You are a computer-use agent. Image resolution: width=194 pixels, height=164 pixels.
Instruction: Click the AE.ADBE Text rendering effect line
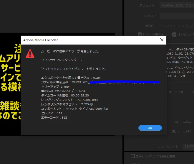(69, 100)
